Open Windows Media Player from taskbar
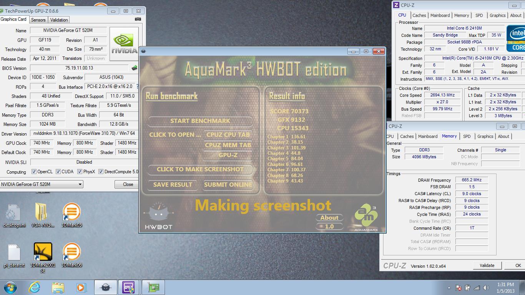Image resolution: width=525 pixels, height=295 pixels. (x=81, y=287)
